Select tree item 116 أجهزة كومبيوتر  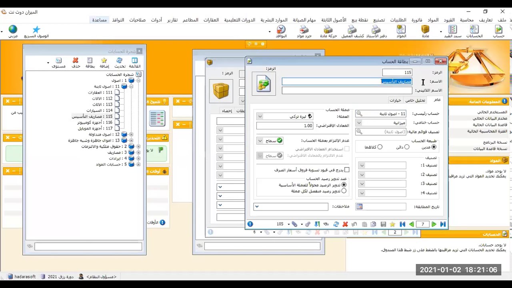(95, 122)
